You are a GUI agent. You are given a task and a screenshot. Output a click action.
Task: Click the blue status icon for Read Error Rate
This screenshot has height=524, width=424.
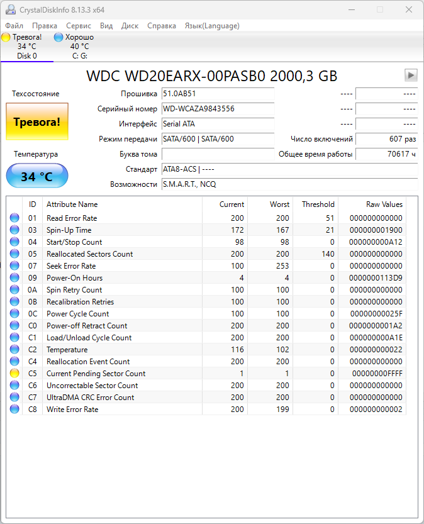click(x=14, y=218)
